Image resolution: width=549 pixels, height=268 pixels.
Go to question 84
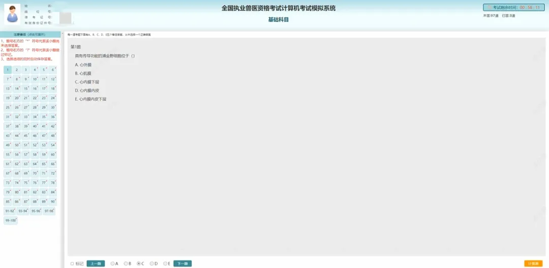coord(53,192)
